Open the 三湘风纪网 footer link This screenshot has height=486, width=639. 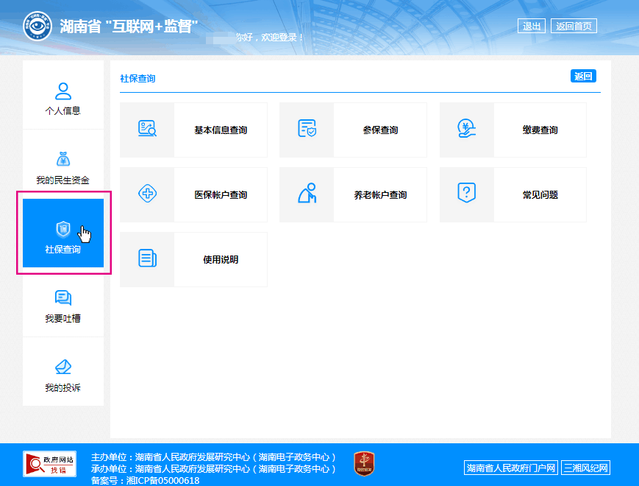[586, 468]
